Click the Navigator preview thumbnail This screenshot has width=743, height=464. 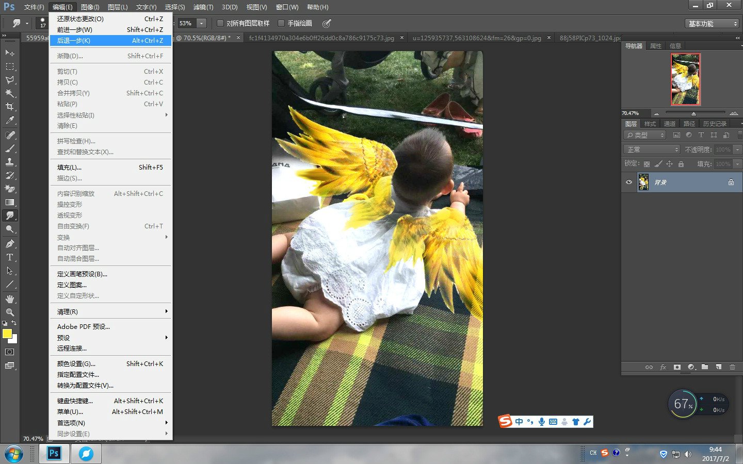point(685,79)
